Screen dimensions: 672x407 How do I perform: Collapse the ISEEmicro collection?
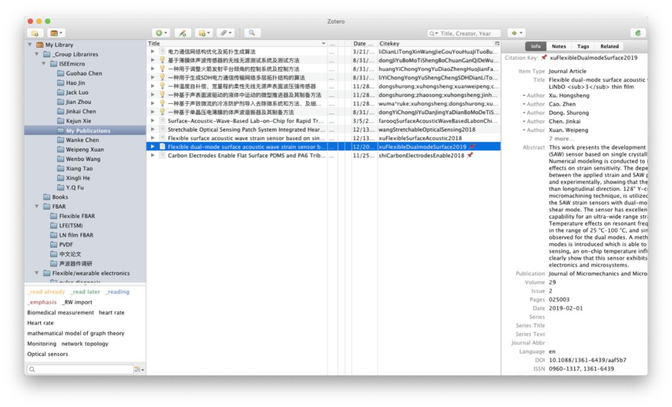44,64
